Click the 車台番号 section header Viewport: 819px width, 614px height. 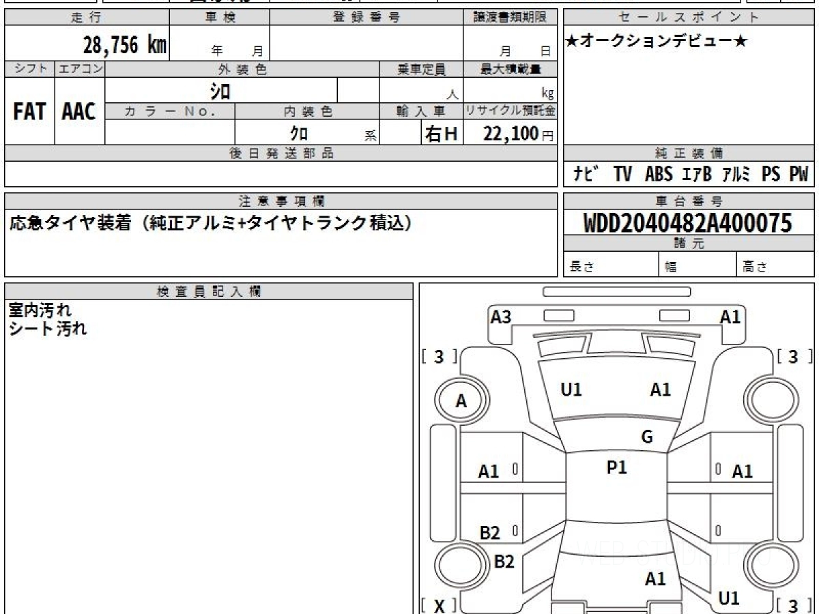tap(689, 201)
